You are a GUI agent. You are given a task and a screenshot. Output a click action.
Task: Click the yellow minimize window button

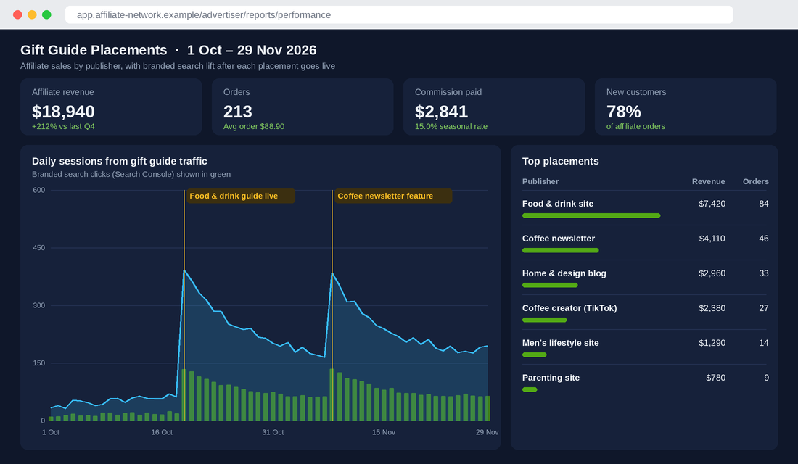pos(32,14)
